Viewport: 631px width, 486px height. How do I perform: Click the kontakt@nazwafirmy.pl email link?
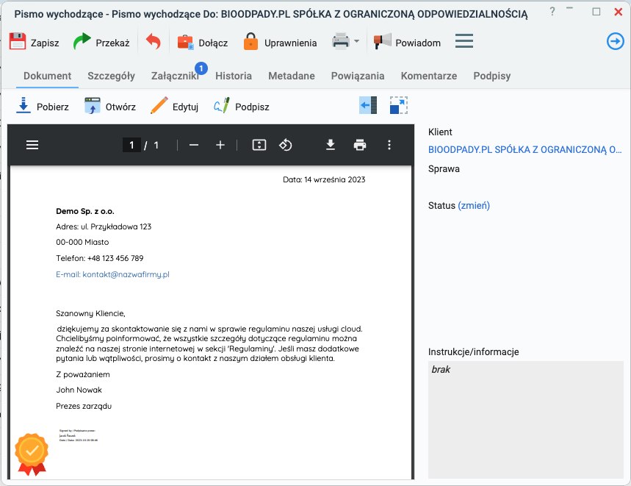(x=112, y=274)
